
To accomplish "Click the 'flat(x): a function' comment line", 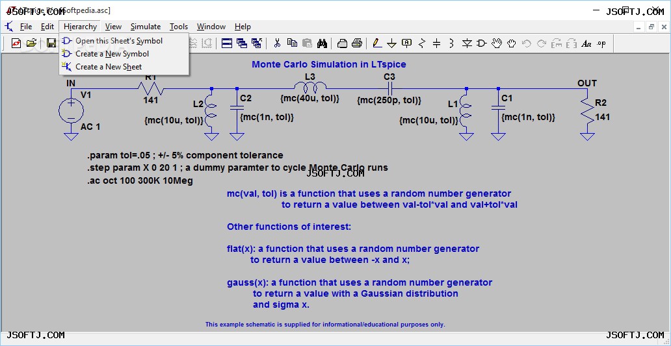I will click(353, 249).
